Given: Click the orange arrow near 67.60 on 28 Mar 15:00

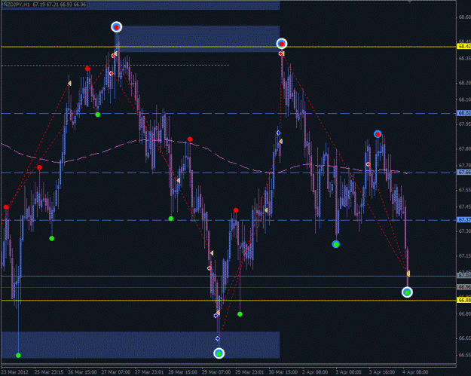Looking at the screenshot, I should point(178,181).
